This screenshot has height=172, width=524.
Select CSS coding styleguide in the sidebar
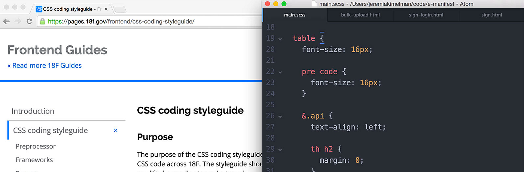(51, 130)
